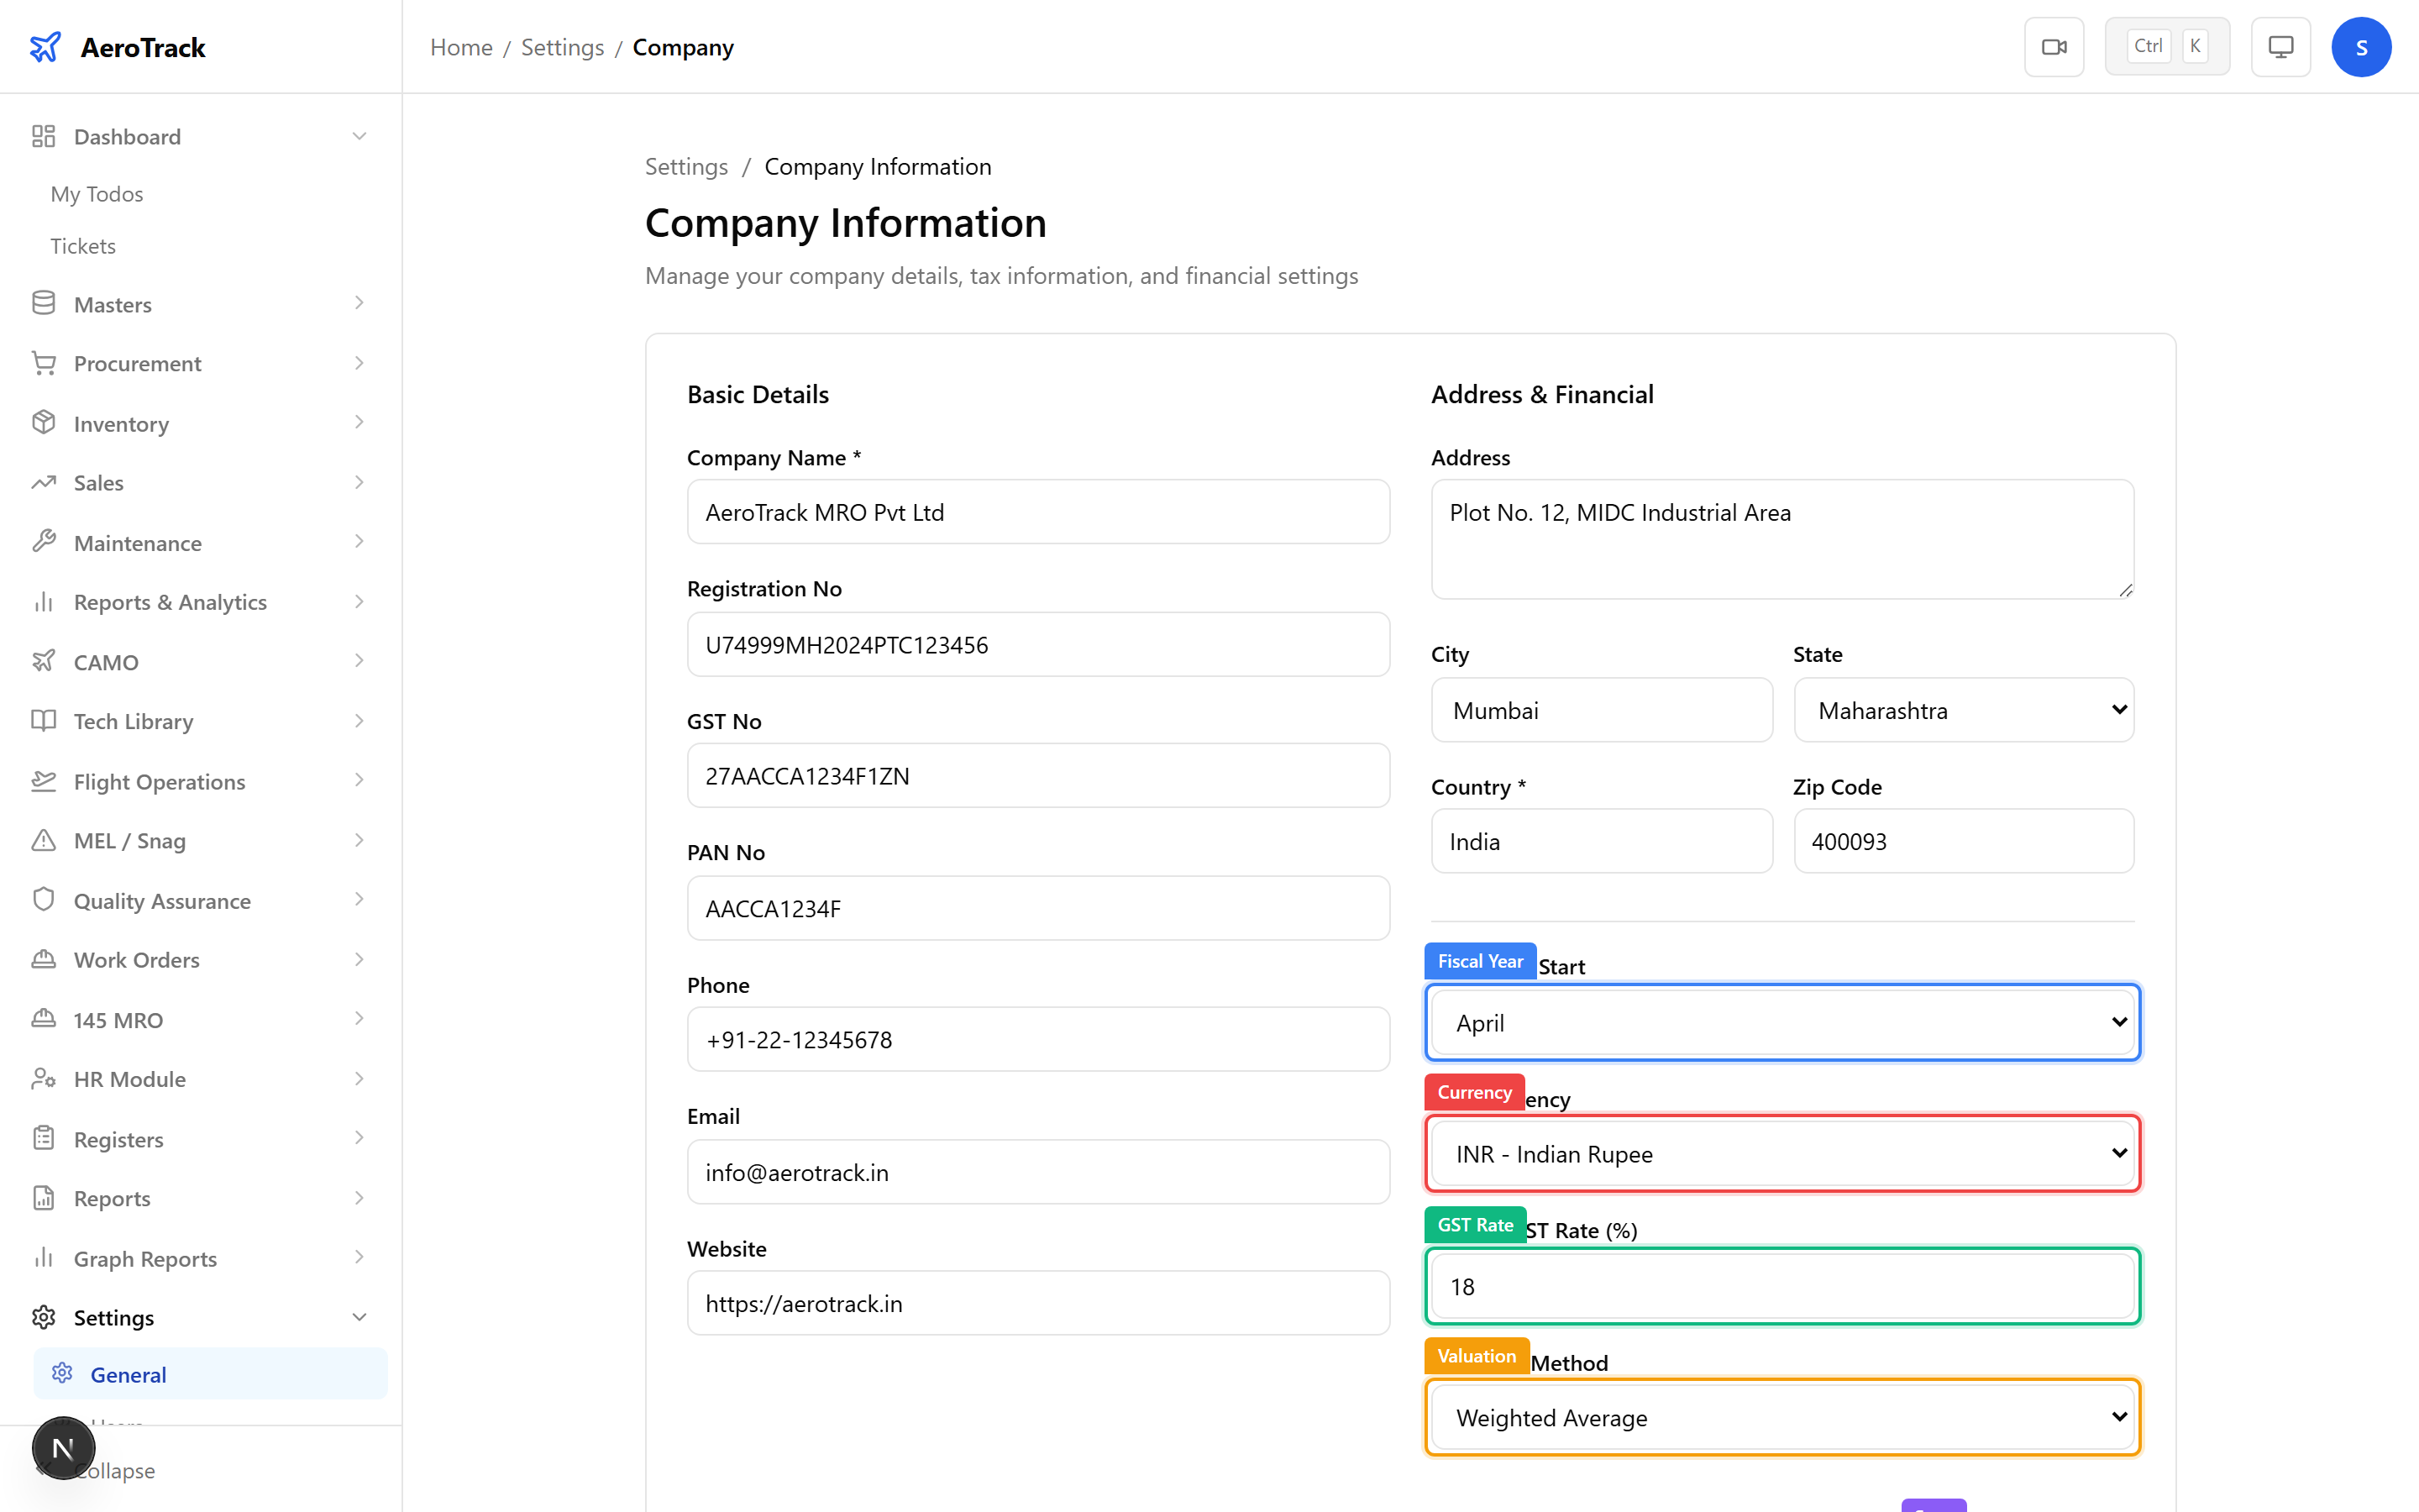
Task: Open the Fiscal Year Start dropdown
Action: tap(1781, 1022)
